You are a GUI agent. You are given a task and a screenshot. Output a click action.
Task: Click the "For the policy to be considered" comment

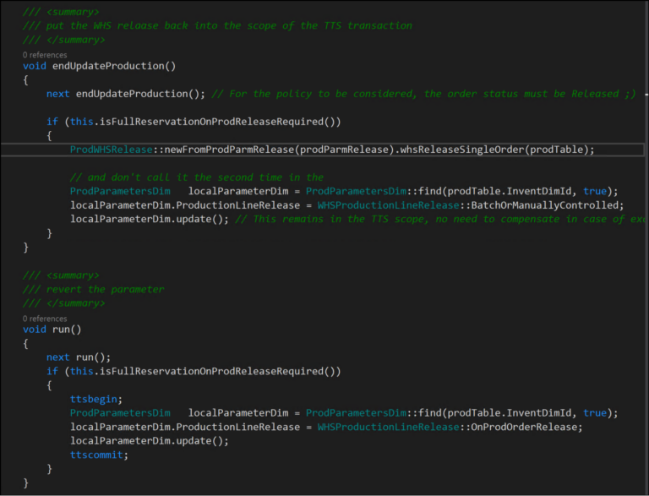point(431,94)
